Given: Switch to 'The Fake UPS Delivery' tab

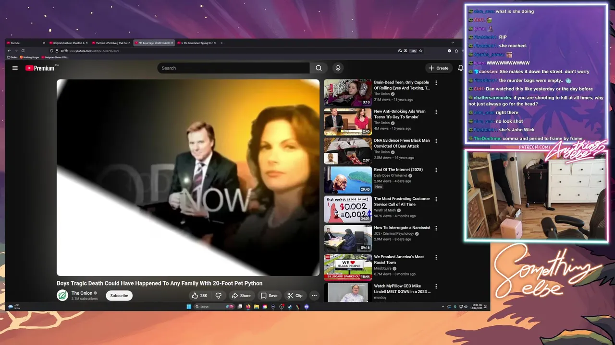Looking at the screenshot, I should [111, 43].
